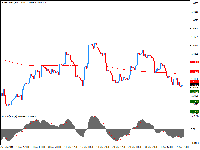Click the 1.4470 price scale value
The width and height of the screenshot is (200, 150).
pyautogui.click(x=195, y=45)
